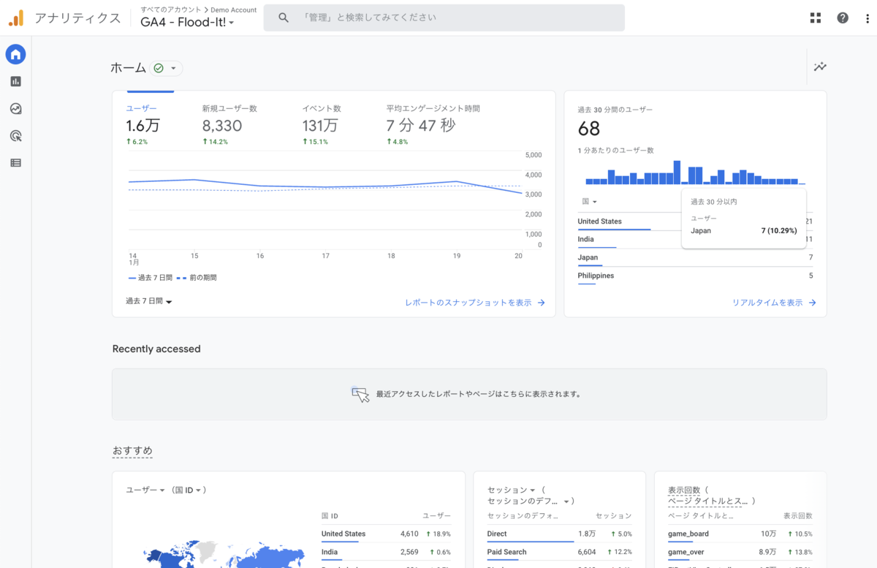Click the search field in top bar

pos(444,18)
